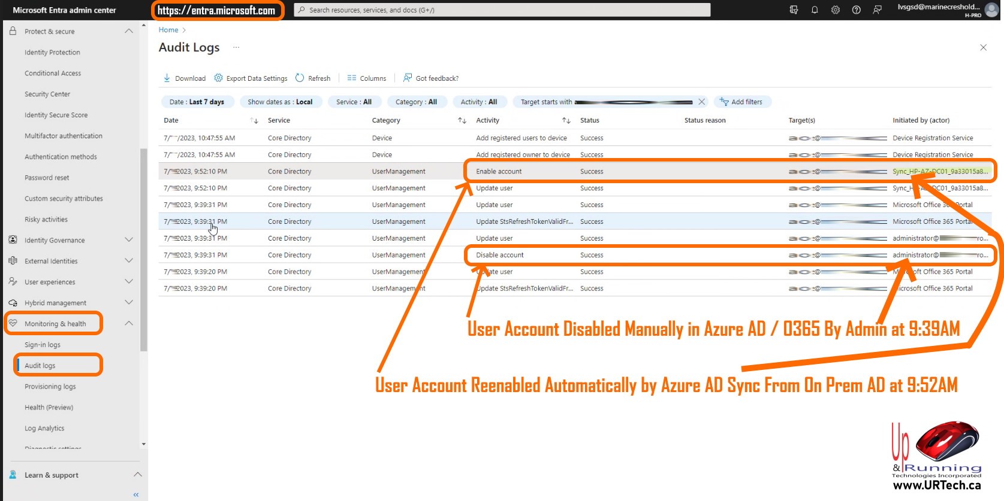Click the Refresh icon
Image resolution: width=1004 pixels, height=501 pixels.
[300, 78]
